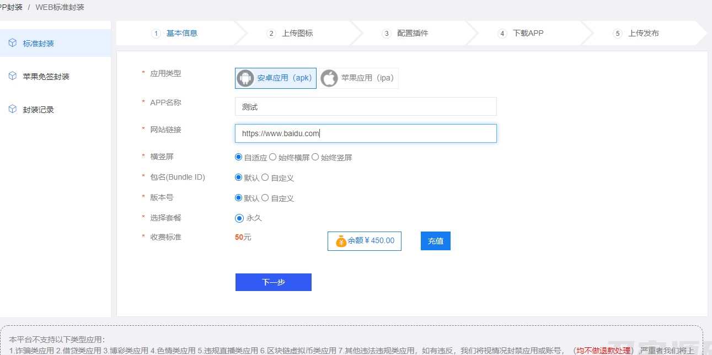
Task: Click the 充值 recharge button
Action: click(x=436, y=241)
